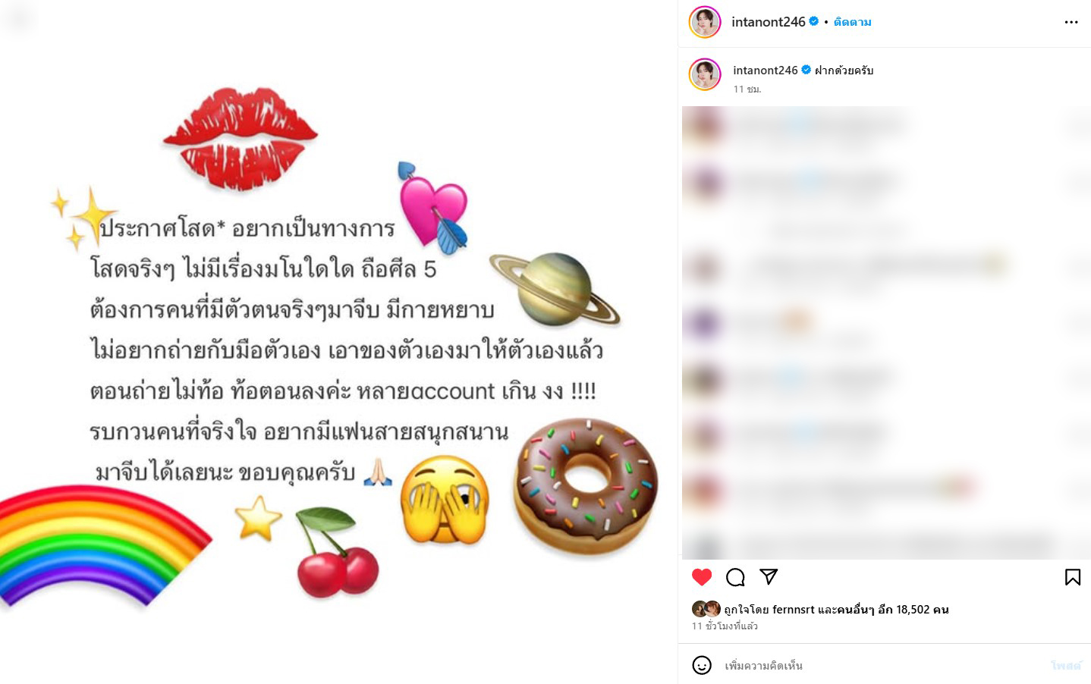Screen dimensions: 1091x684
Task: Share post with paper plane icon
Action: pyautogui.click(x=769, y=577)
